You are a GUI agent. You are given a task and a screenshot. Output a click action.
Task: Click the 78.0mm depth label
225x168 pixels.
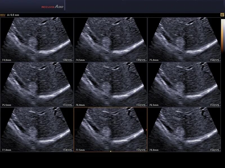coord(154,150)
